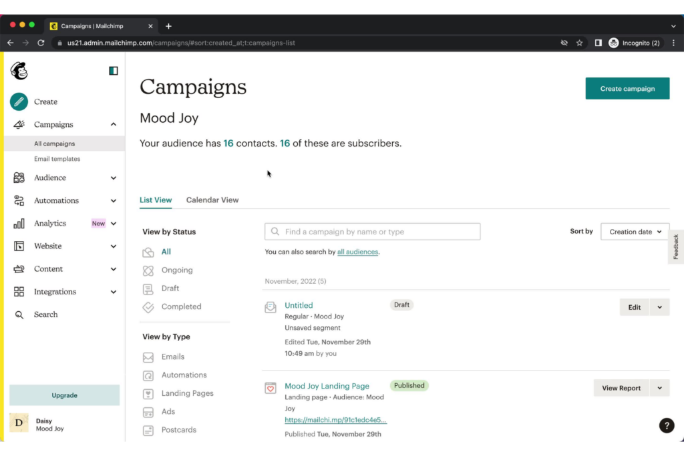Screen dimensions: 684x456
Task: Open the Feedback side tab
Action: coord(676,247)
